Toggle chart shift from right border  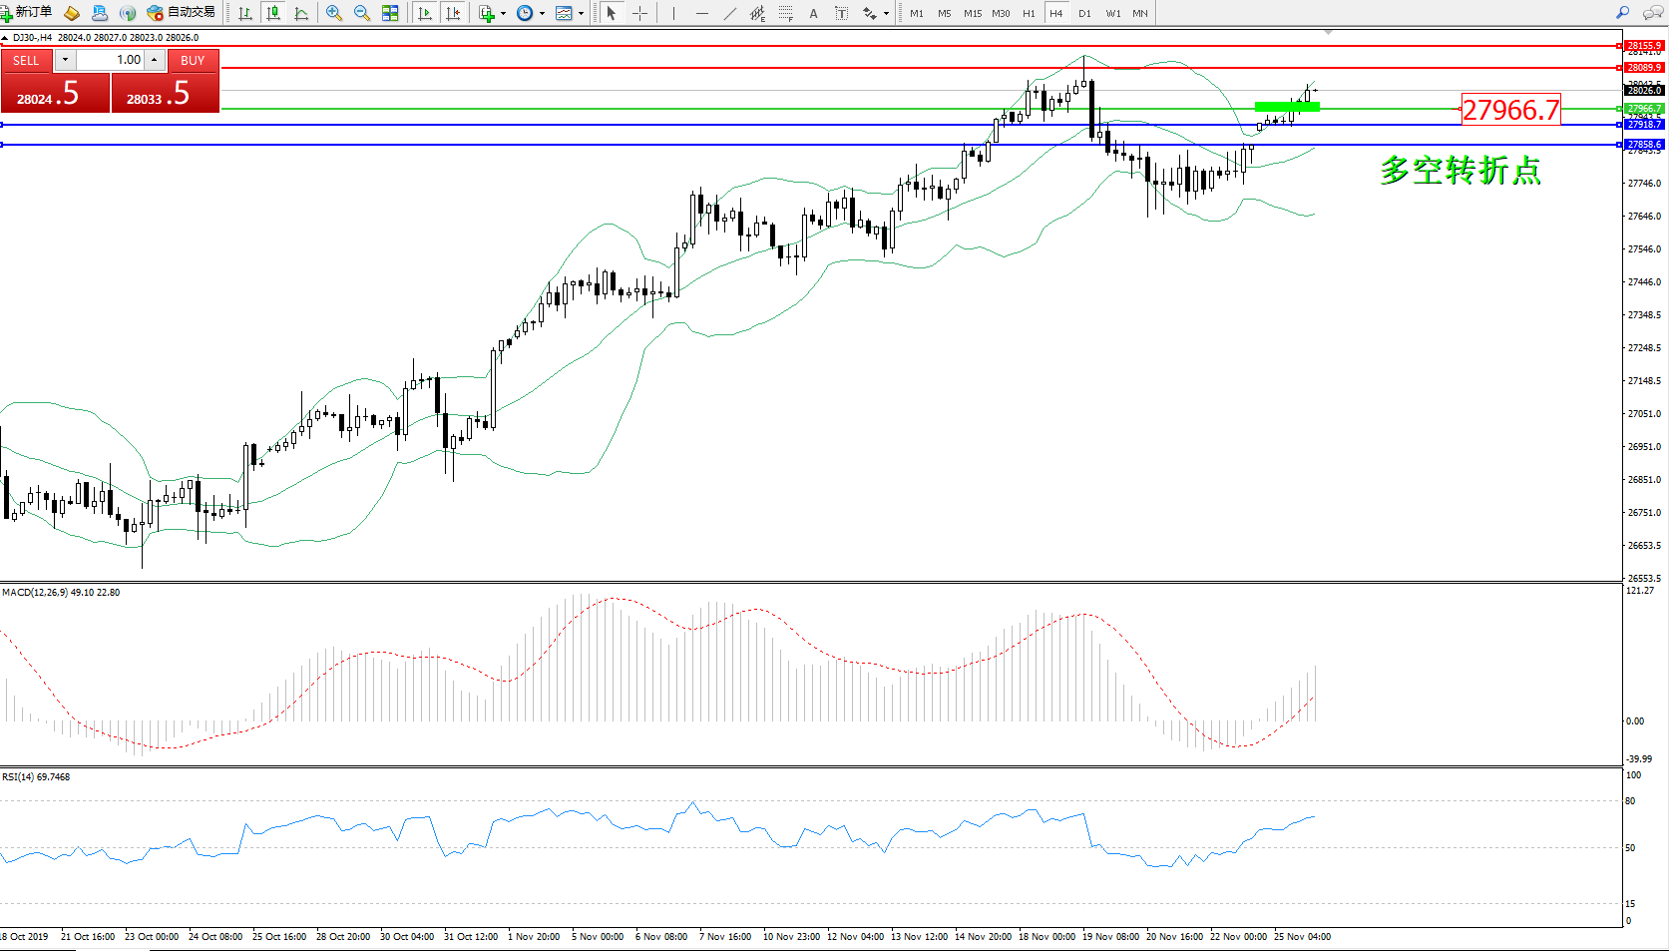pos(453,13)
